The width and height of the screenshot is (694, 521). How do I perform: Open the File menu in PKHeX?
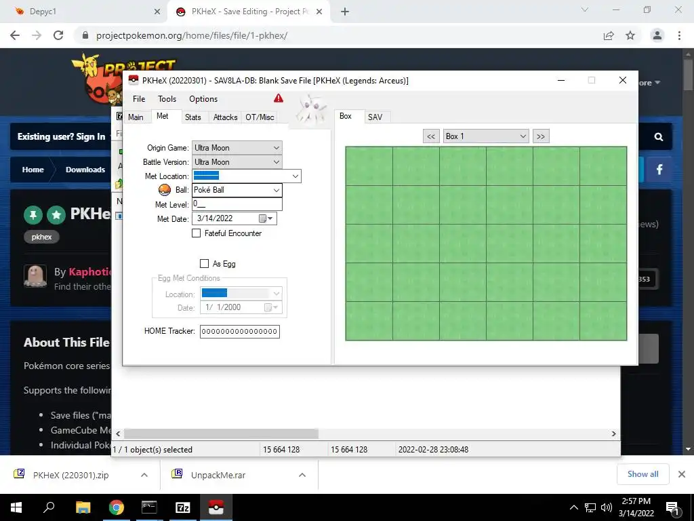(139, 99)
